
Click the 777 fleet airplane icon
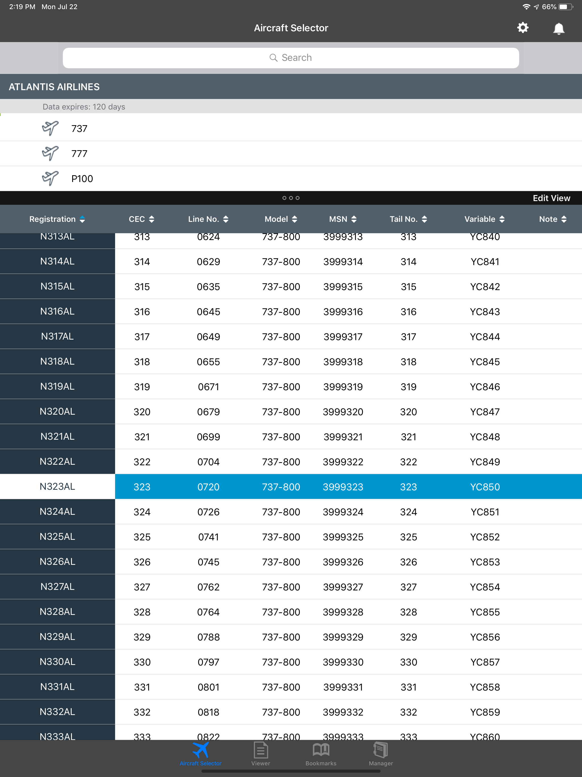click(x=50, y=153)
